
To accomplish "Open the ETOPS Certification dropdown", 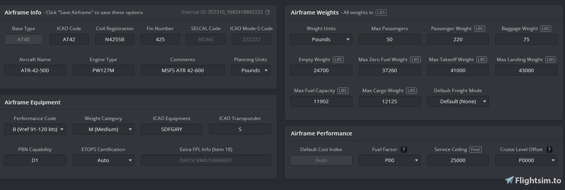I will [x=103, y=160].
